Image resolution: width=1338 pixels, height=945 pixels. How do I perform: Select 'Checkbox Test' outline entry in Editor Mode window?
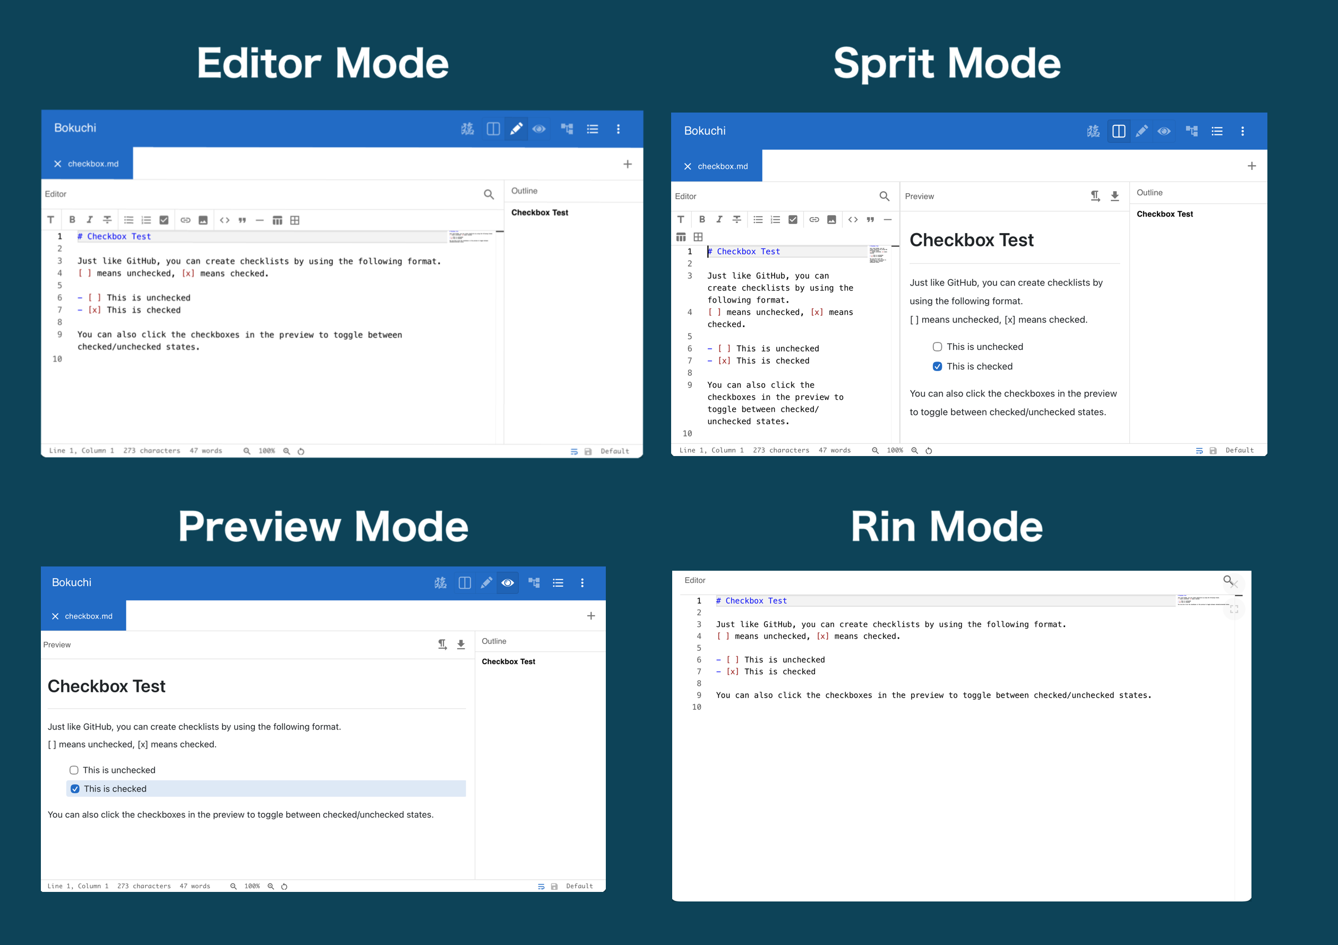point(539,213)
